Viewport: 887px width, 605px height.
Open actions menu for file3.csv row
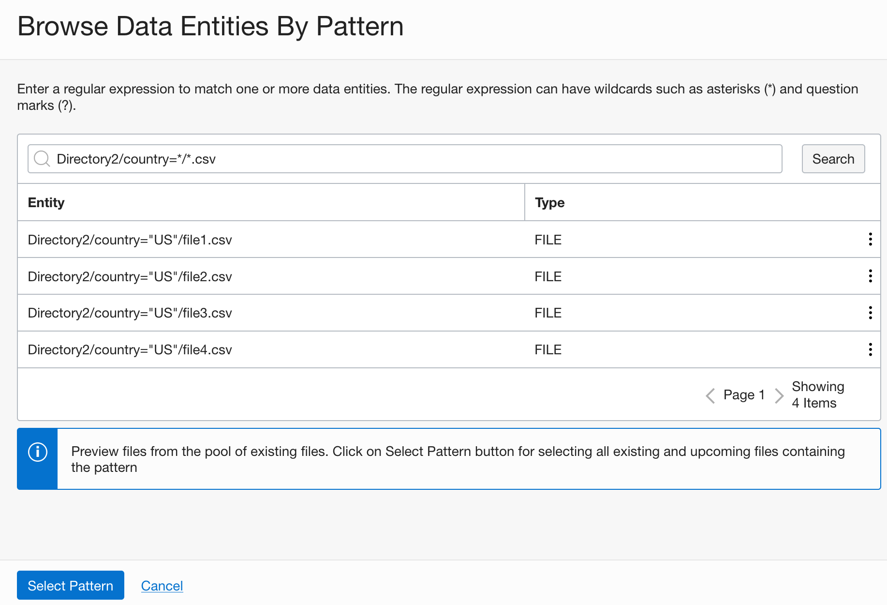coord(870,313)
